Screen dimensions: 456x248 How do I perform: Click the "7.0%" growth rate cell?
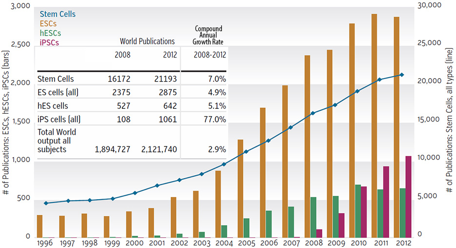click(217, 79)
